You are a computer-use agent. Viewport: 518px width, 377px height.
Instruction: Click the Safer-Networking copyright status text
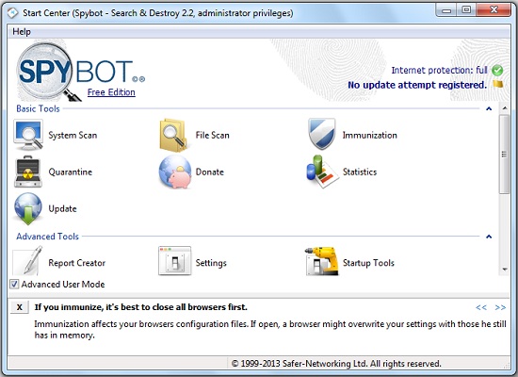coord(336,364)
